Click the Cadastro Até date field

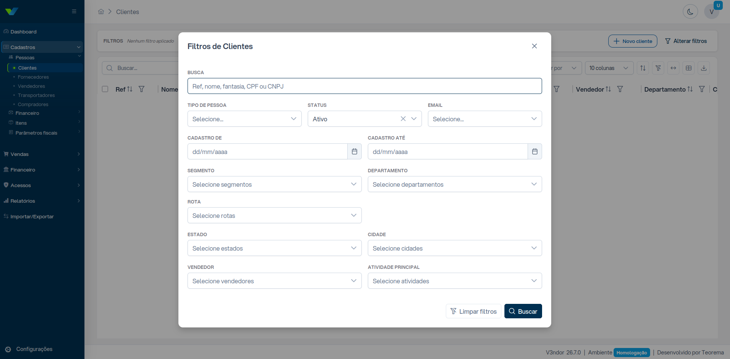(448, 151)
